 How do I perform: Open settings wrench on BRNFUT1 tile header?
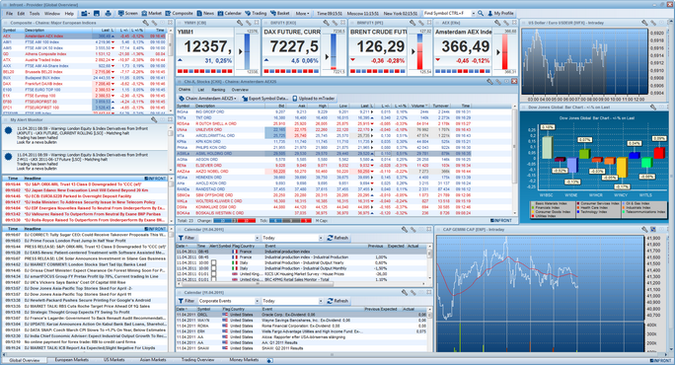tap(412, 23)
